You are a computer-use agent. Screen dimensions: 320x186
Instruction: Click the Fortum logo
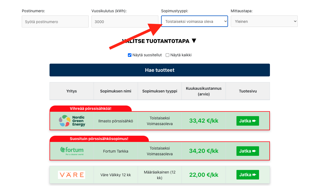tap(71, 151)
